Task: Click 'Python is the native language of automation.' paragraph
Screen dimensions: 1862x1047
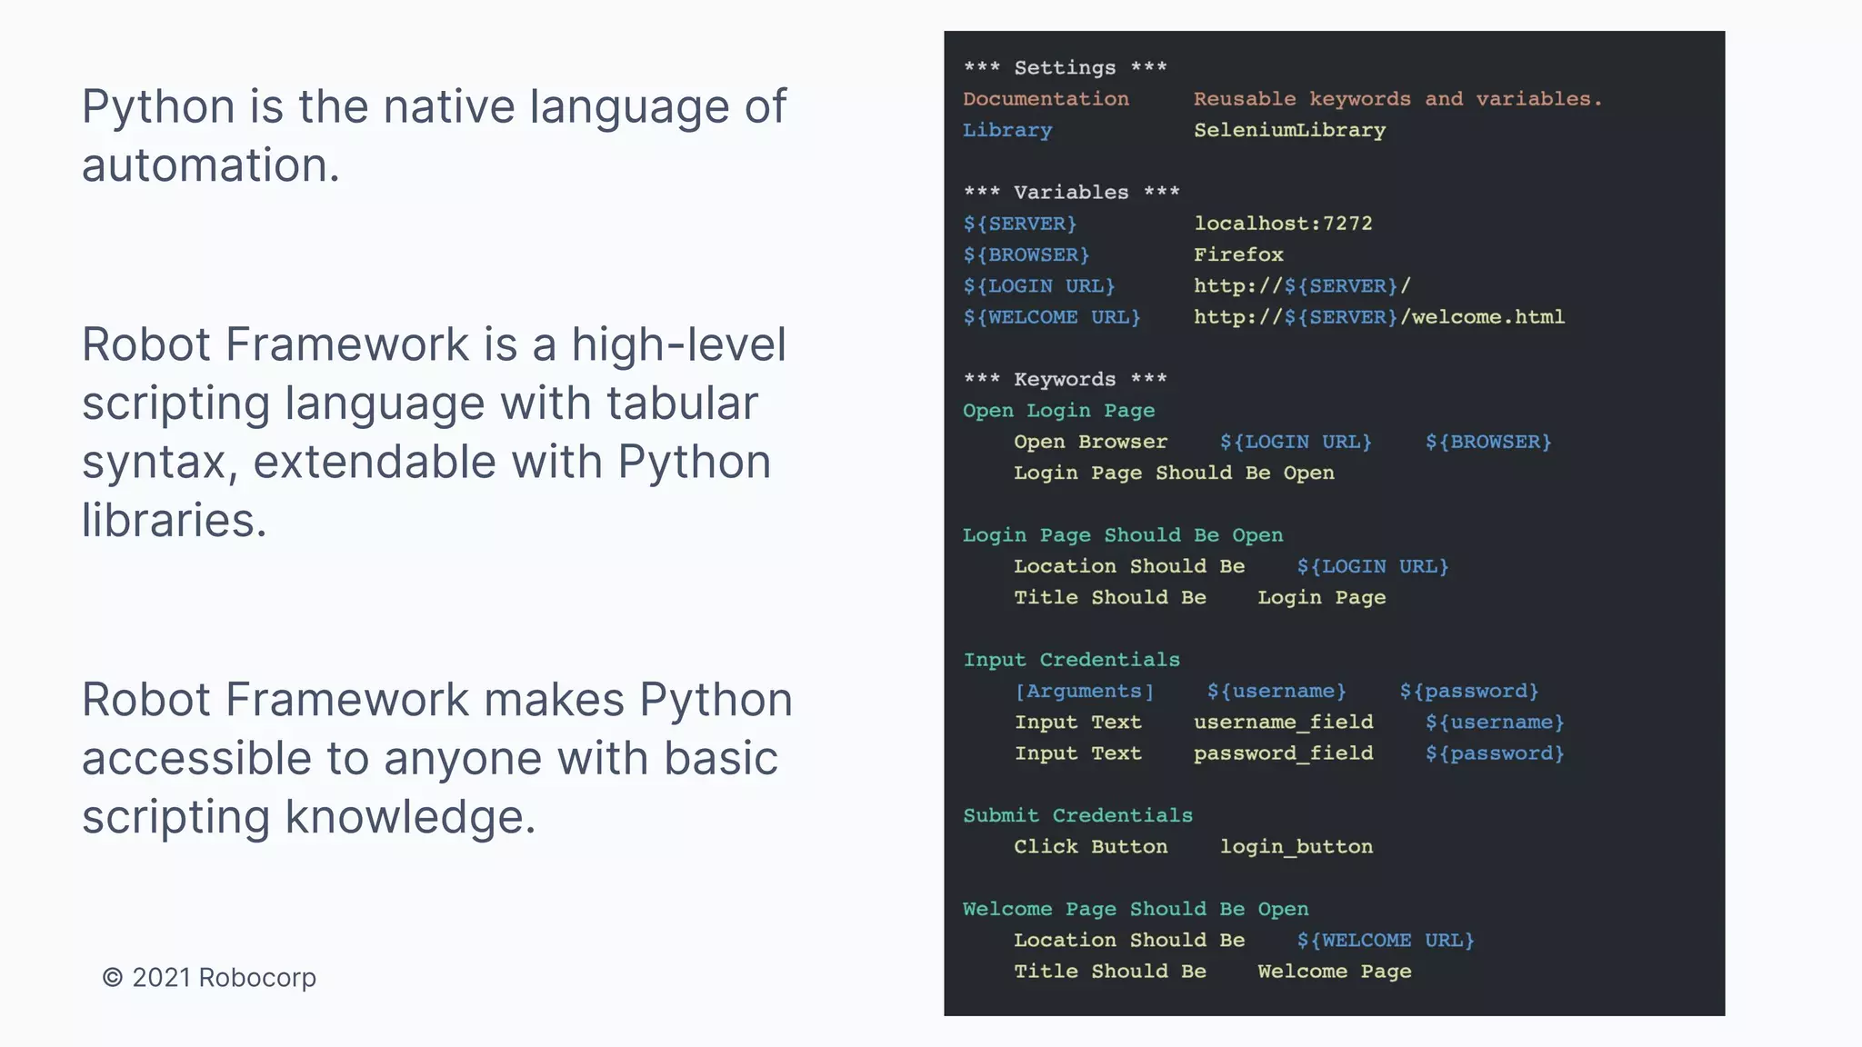Action: point(434,135)
